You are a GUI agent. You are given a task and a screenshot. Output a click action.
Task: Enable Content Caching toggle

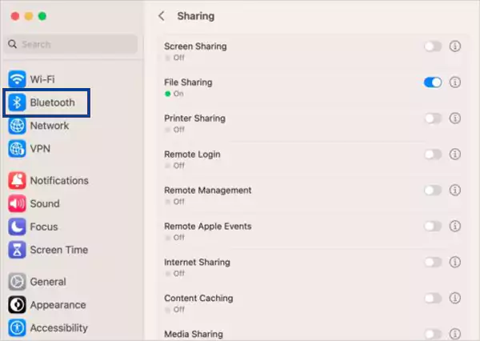(433, 298)
